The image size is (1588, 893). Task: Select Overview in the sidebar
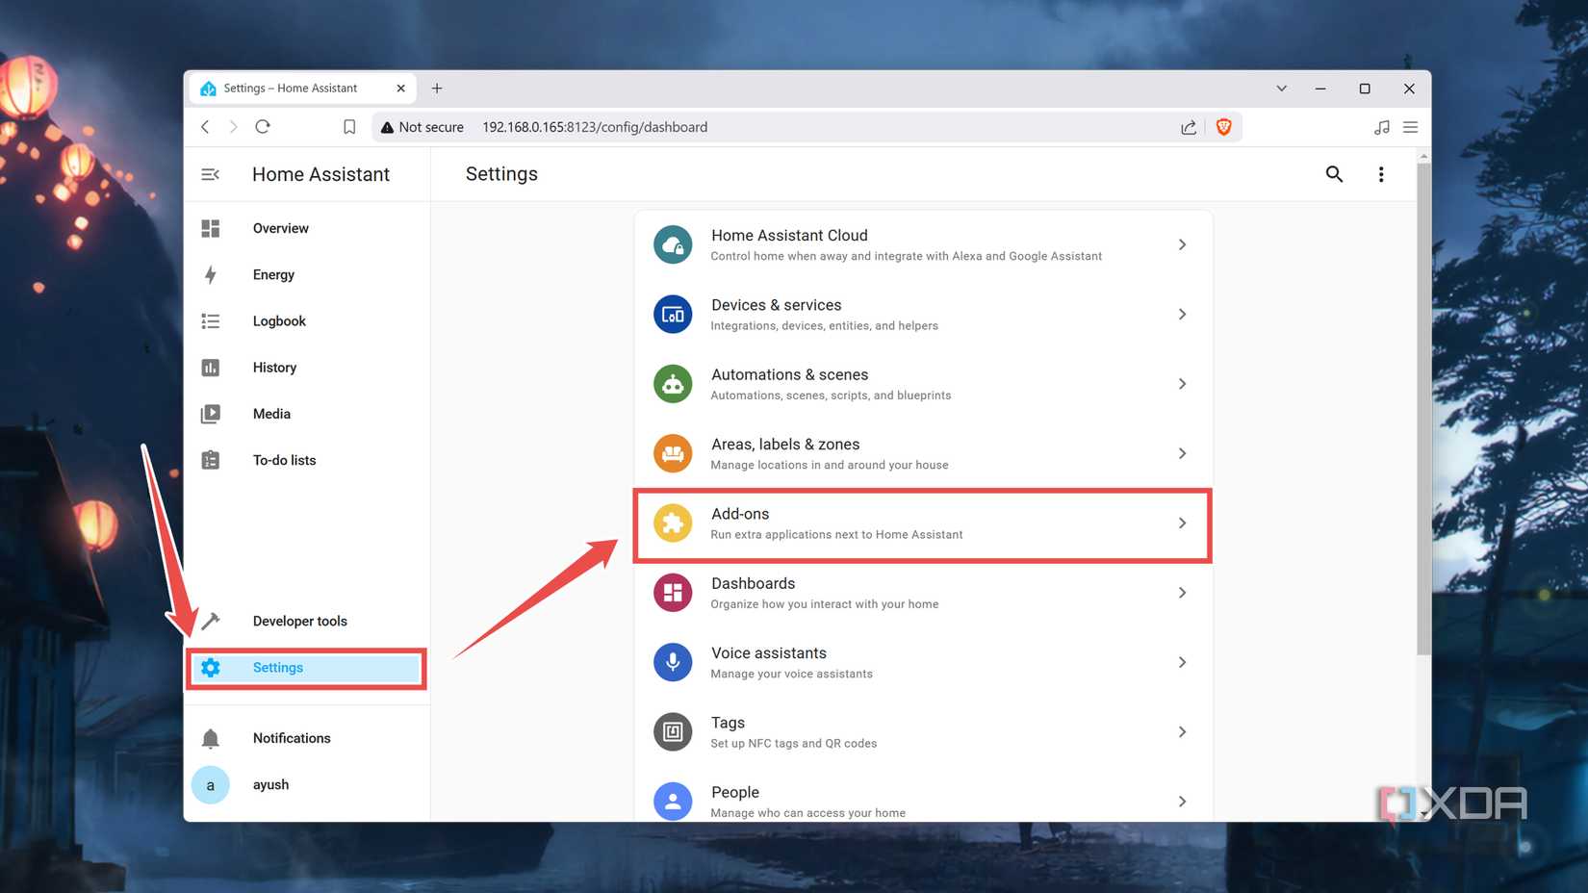280,228
